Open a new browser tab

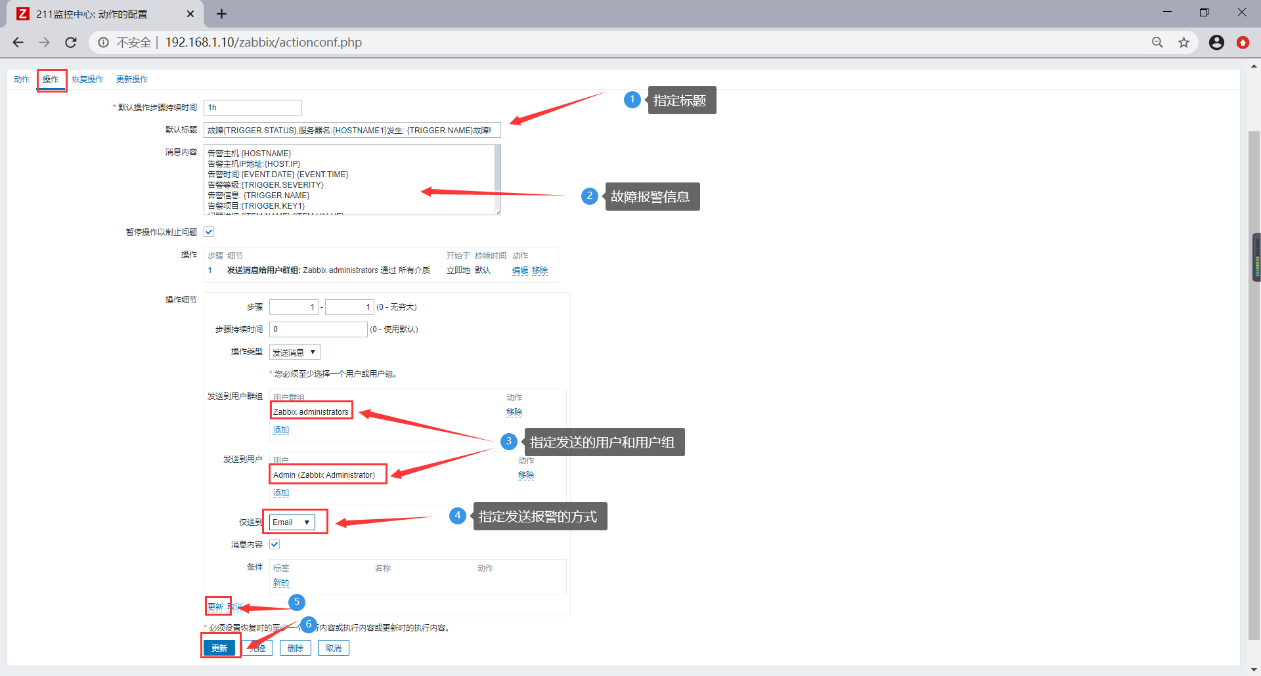point(221,14)
